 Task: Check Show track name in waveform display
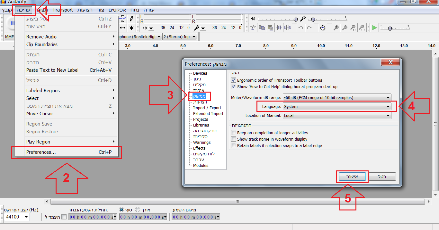coord(234,139)
